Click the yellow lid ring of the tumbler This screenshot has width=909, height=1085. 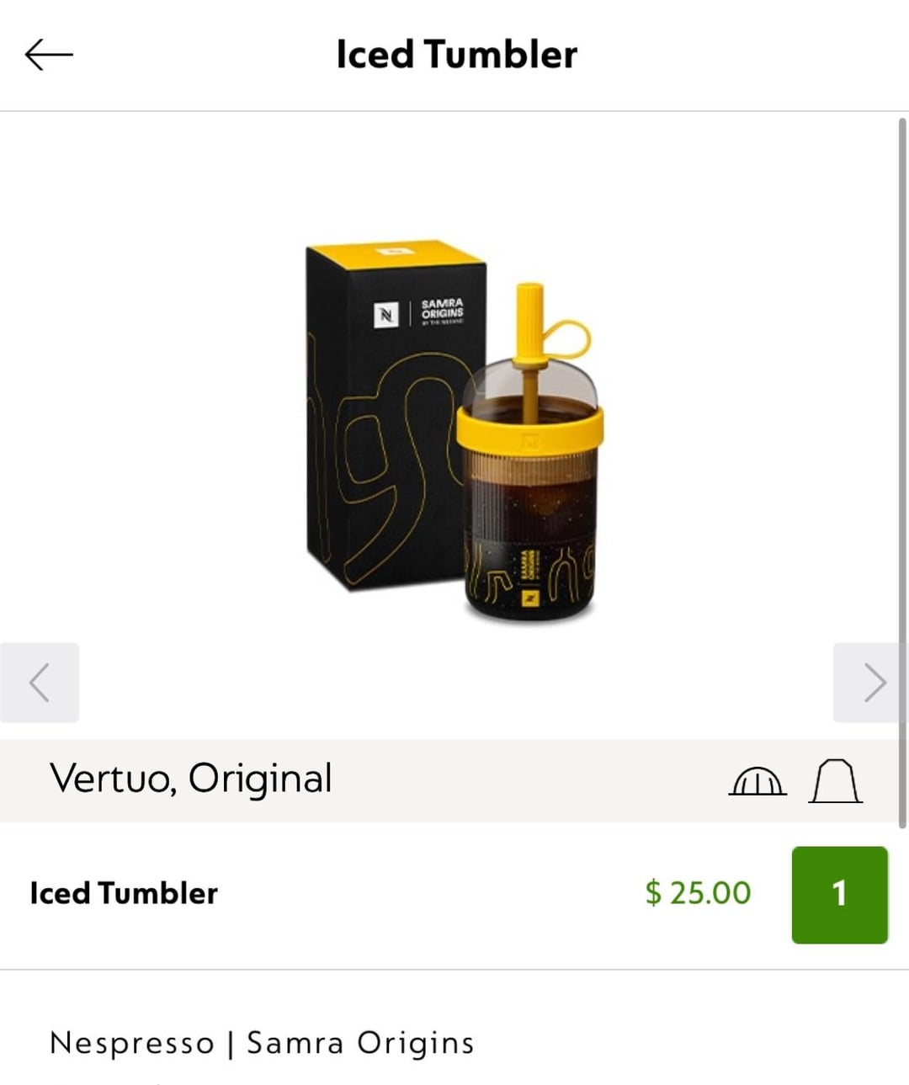click(530, 429)
